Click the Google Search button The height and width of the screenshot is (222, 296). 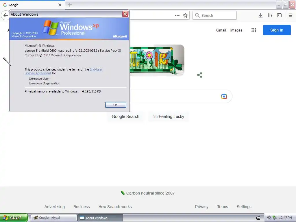[125, 116]
